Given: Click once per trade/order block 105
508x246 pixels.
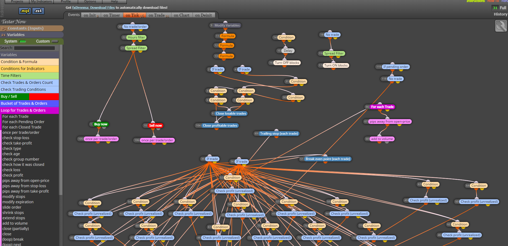Looking at the screenshot, I should click(101, 139).
